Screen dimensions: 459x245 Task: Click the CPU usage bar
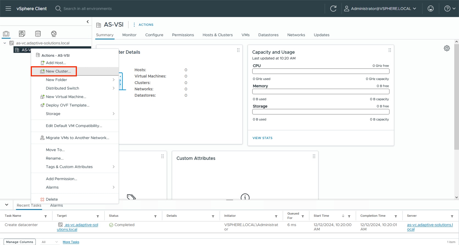click(321, 71)
